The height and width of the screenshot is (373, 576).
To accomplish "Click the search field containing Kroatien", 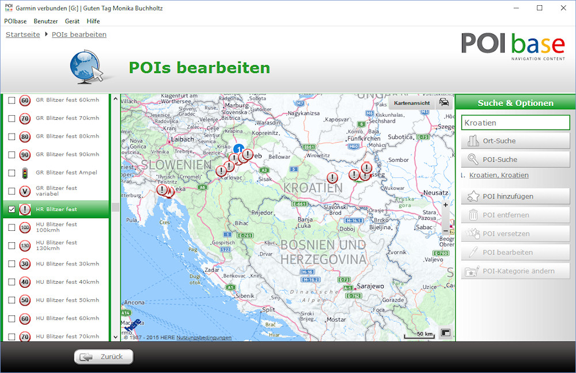I will click(x=515, y=123).
